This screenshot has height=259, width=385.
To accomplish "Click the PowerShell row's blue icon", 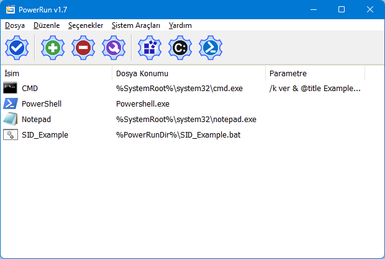I will (x=11, y=103).
